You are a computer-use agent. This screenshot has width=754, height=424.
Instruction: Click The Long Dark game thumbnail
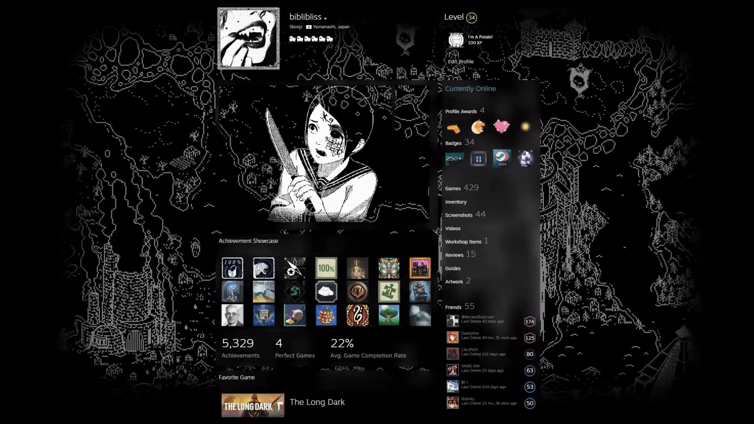pos(253,405)
